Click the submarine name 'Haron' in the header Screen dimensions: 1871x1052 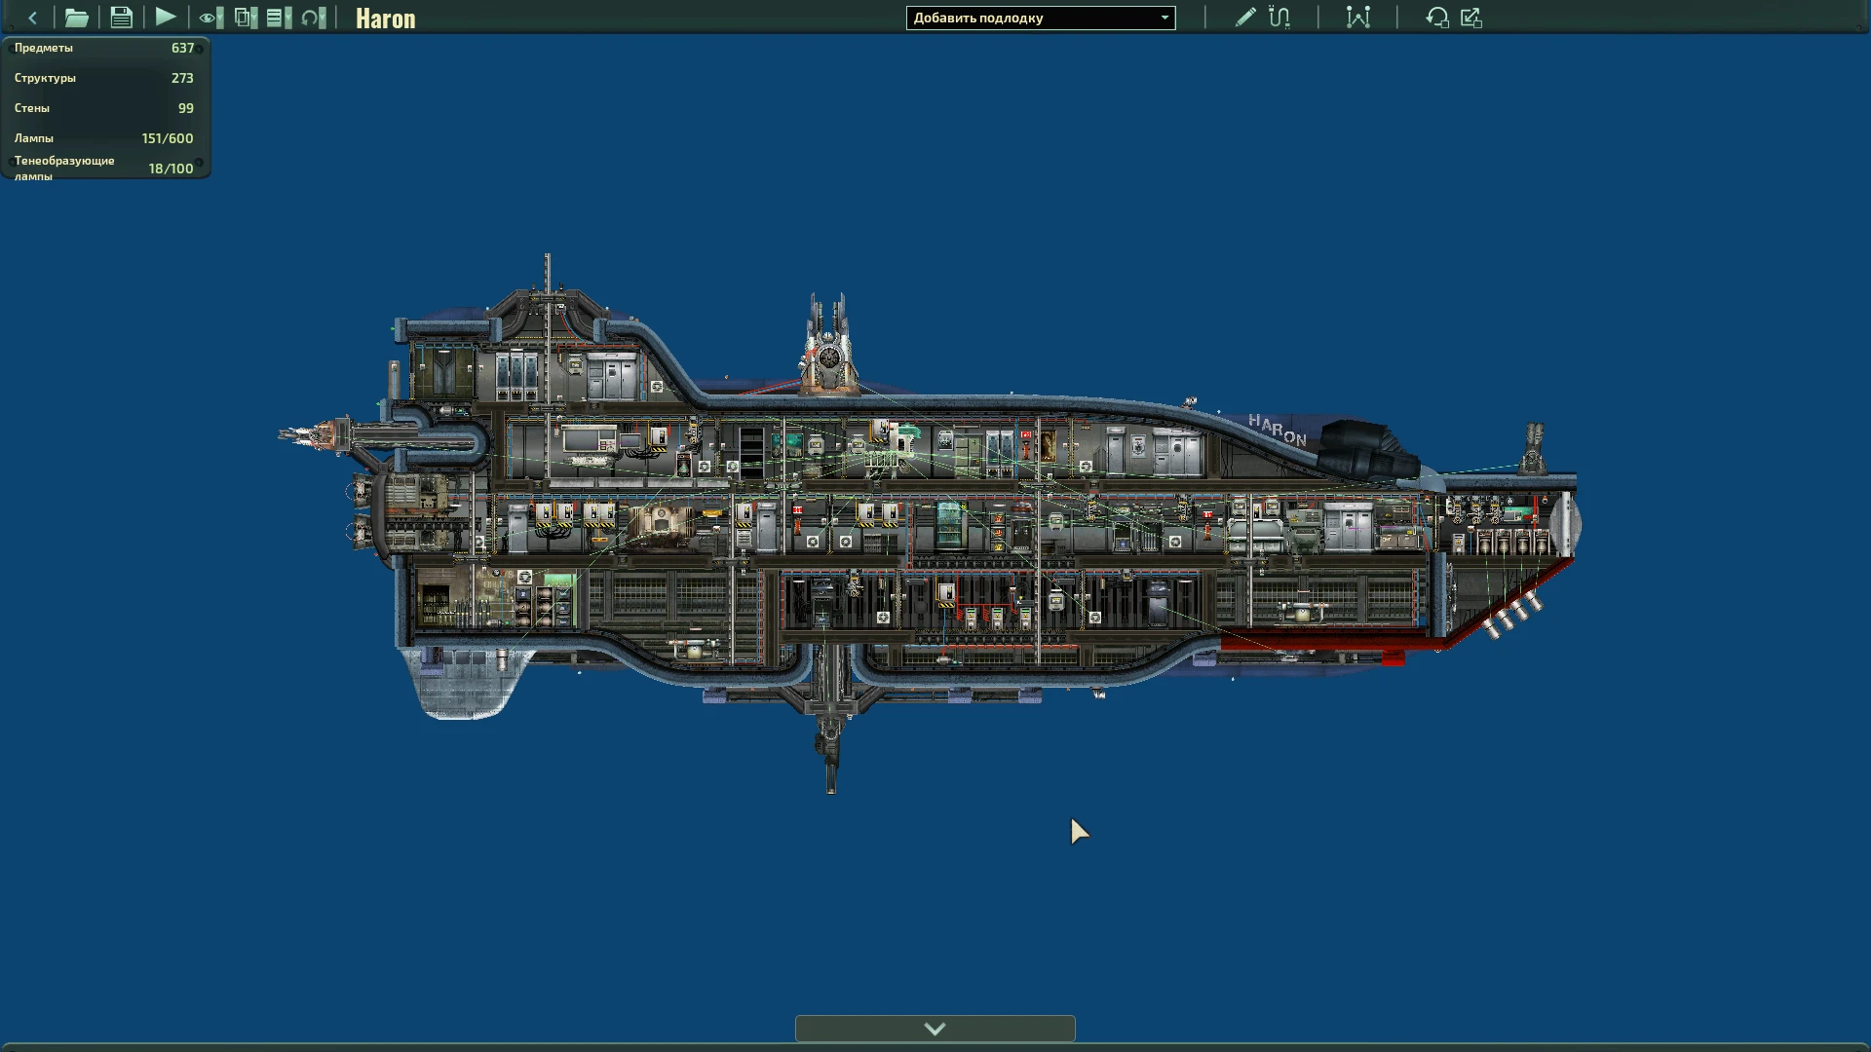pos(386,19)
